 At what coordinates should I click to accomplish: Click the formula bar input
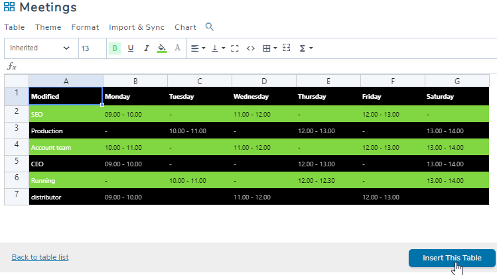coord(257,66)
